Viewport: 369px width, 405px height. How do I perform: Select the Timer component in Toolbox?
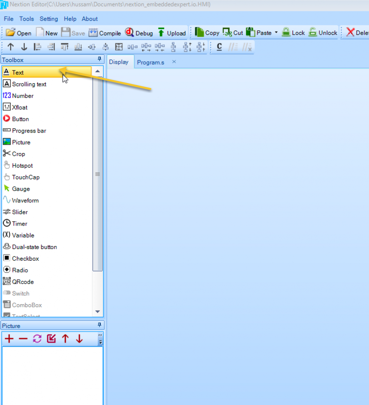pos(19,224)
